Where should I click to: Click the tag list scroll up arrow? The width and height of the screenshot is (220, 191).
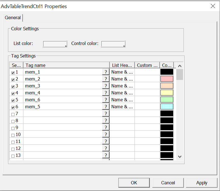pyautogui.click(x=180, y=66)
